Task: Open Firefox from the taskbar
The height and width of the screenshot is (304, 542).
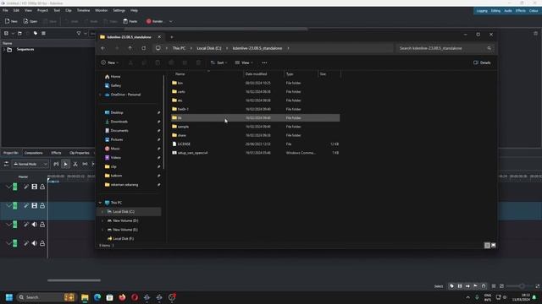Action: [x=122, y=297]
